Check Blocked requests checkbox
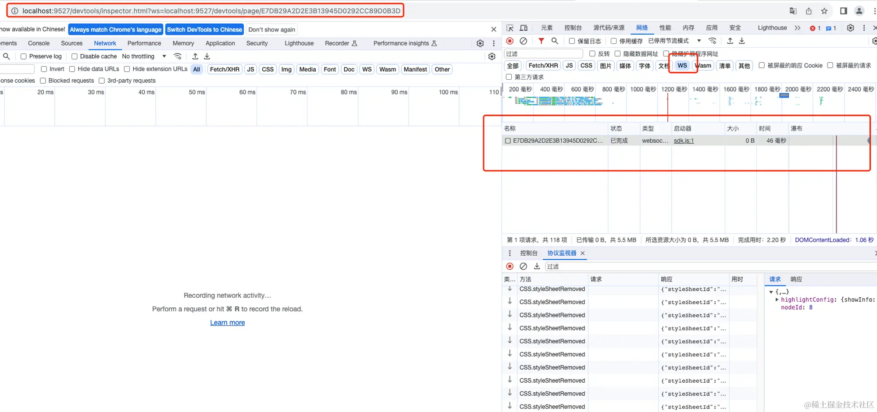877x412 pixels. pyautogui.click(x=43, y=81)
